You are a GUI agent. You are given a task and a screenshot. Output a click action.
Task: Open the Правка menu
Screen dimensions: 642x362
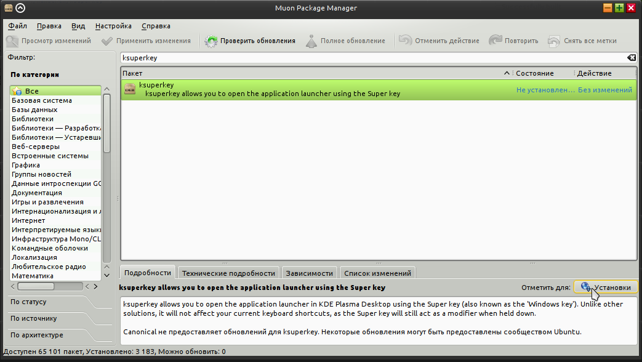pos(49,26)
